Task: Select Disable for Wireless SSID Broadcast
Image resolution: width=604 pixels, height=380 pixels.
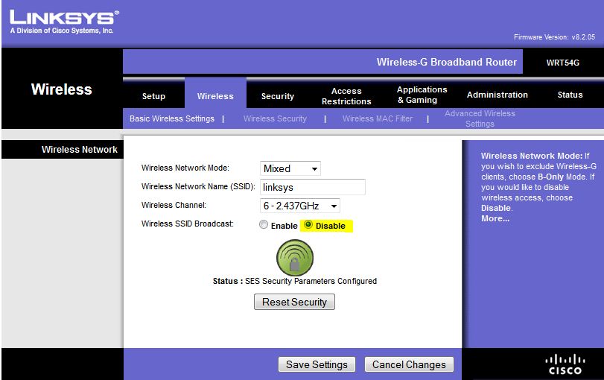Action: [308, 225]
